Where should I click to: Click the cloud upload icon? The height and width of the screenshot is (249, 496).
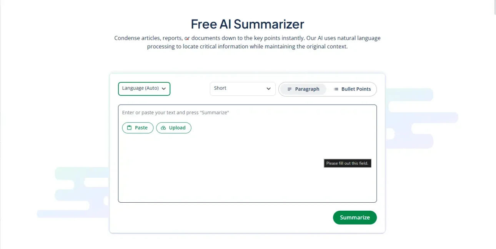coord(163,128)
